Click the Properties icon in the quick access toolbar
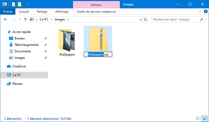 (x=14, y=4)
